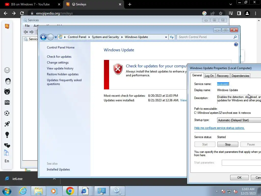The height and width of the screenshot is (196, 261).
Task: Toggle Chrome side panel icon
Action: click(239, 13)
